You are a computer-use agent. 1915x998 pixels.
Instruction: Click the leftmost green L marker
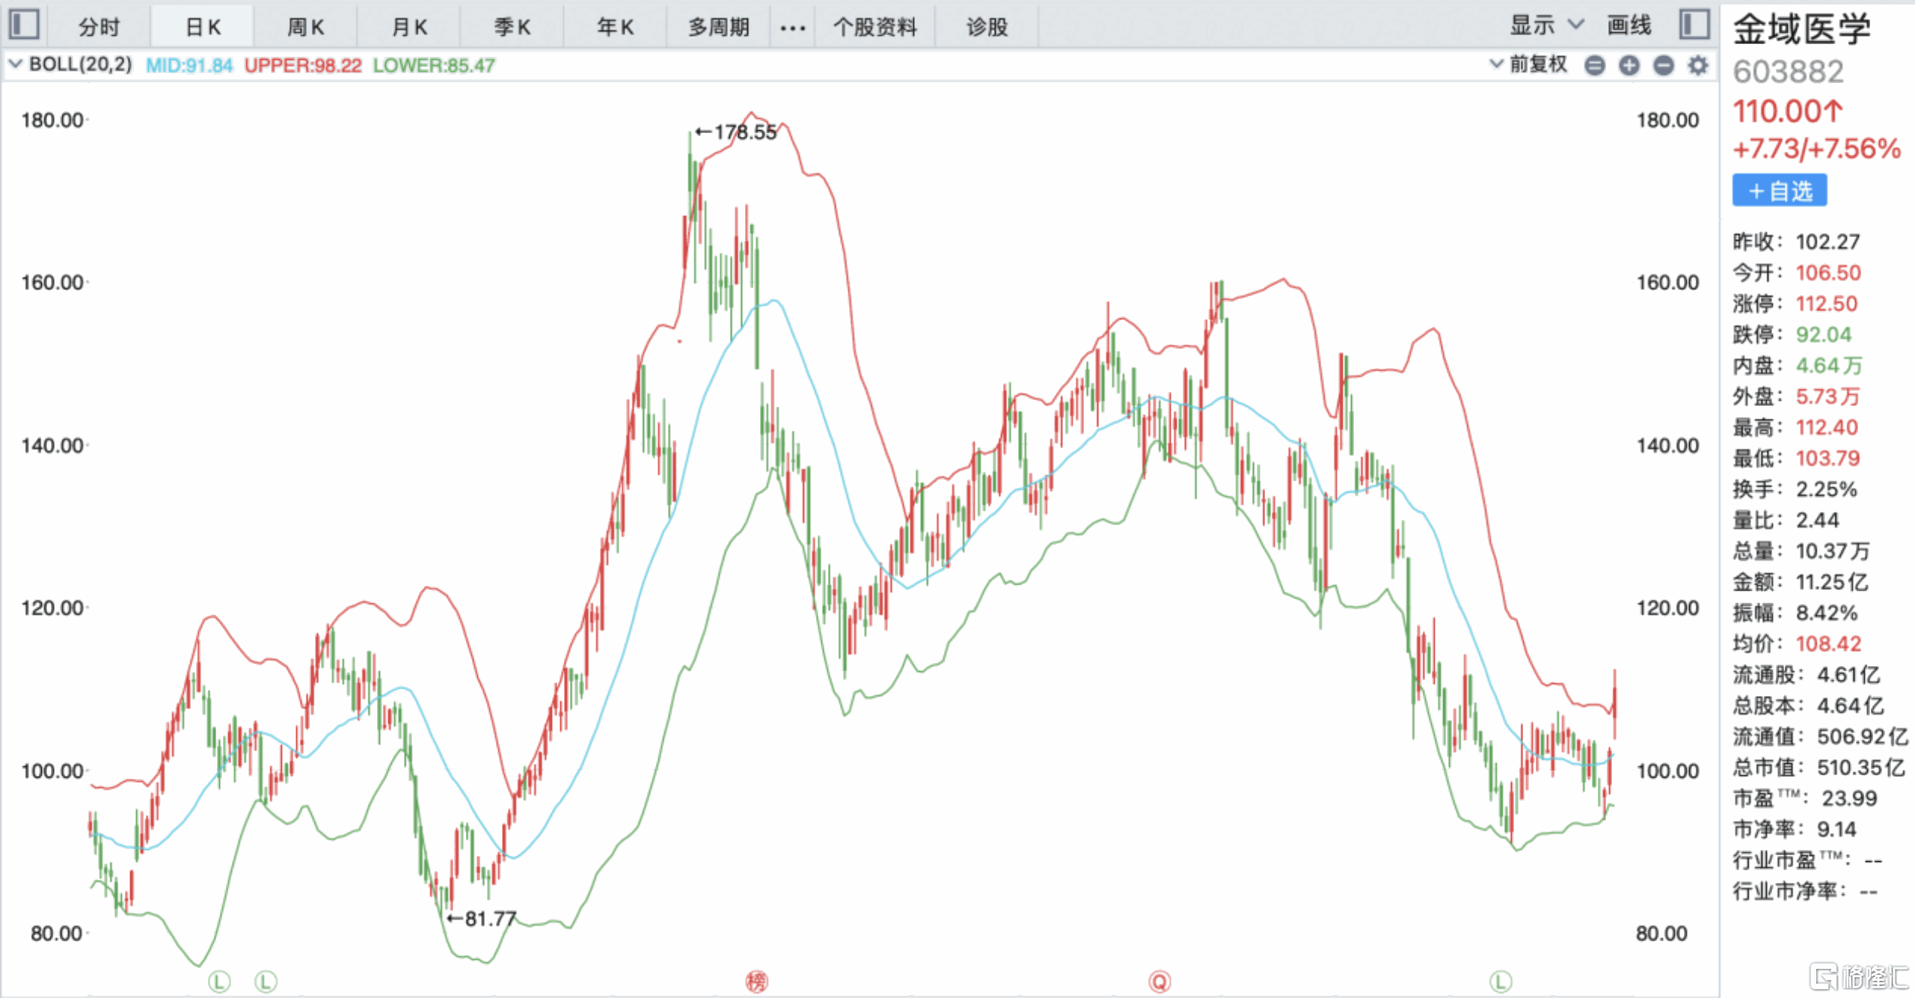pyautogui.click(x=219, y=981)
